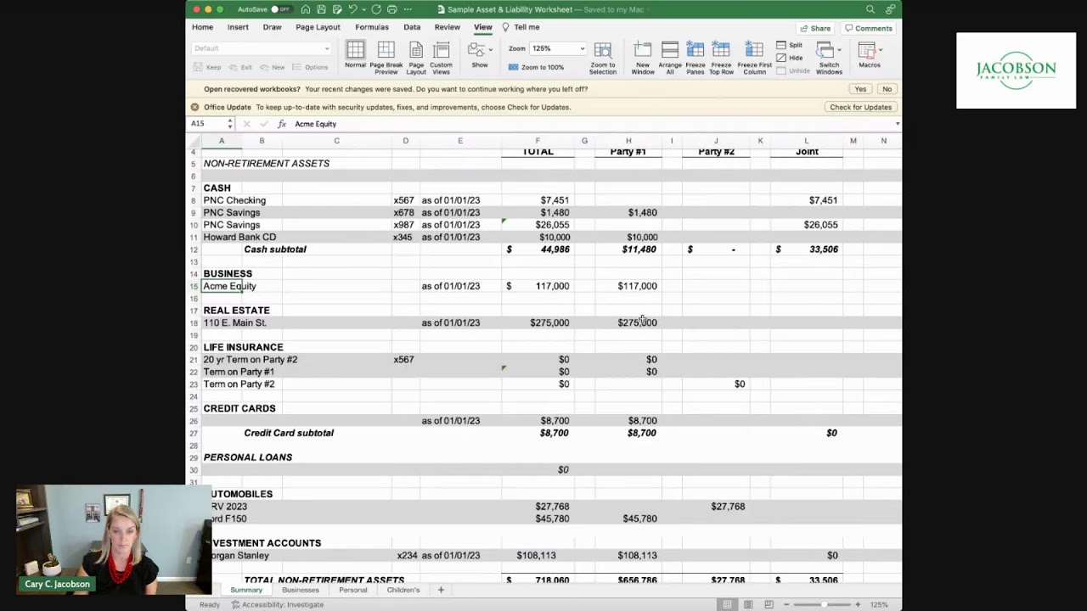Screen dimensions: 1087x611
Task: Click the Name Box stepper arrows
Action: coord(229,124)
